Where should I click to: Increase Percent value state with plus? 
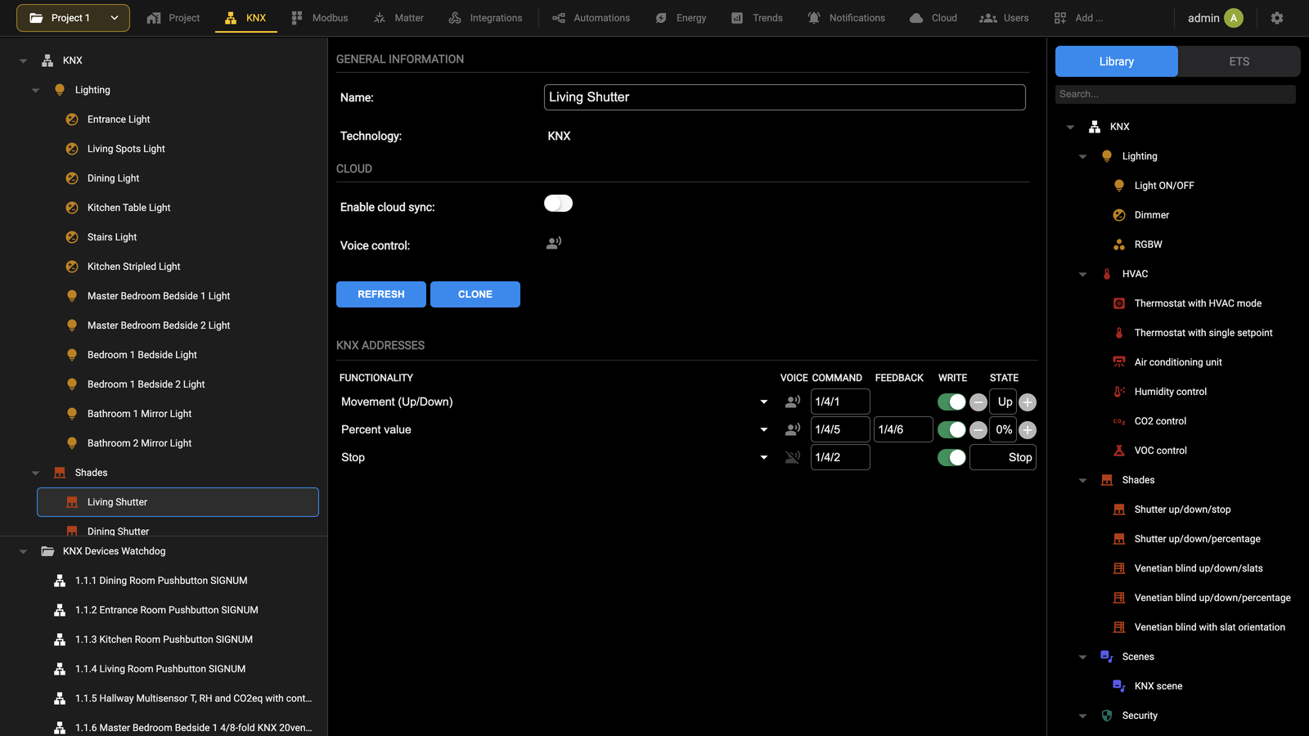click(x=1028, y=429)
